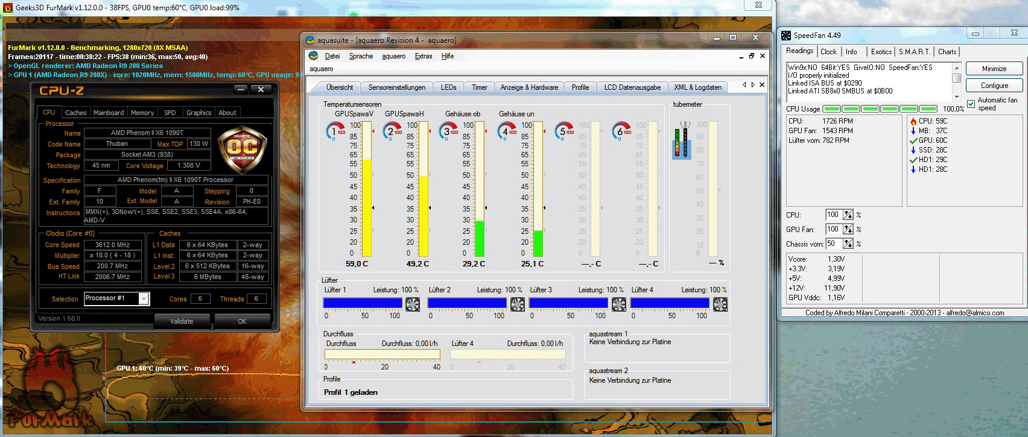Click the Chassis vorn value field showing 50

835,244
